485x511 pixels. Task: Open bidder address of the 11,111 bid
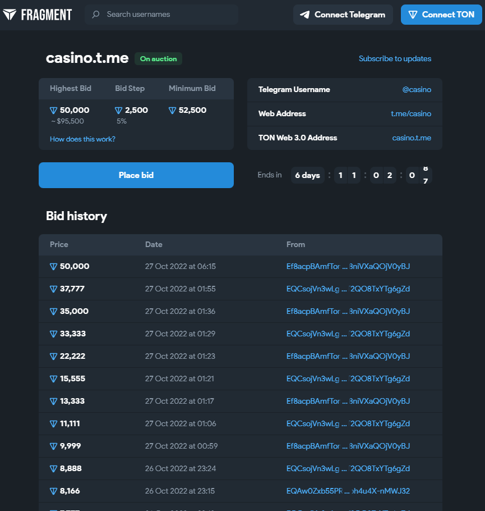tap(348, 424)
